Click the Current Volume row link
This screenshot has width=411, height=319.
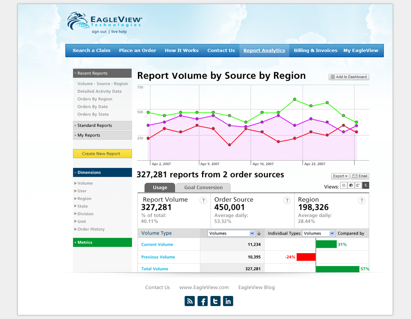[x=157, y=244]
